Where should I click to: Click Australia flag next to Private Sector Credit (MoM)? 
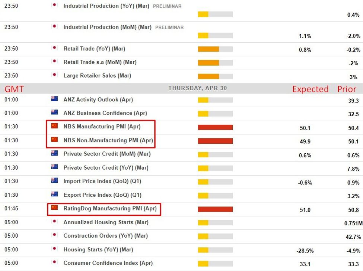coord(54,154)
